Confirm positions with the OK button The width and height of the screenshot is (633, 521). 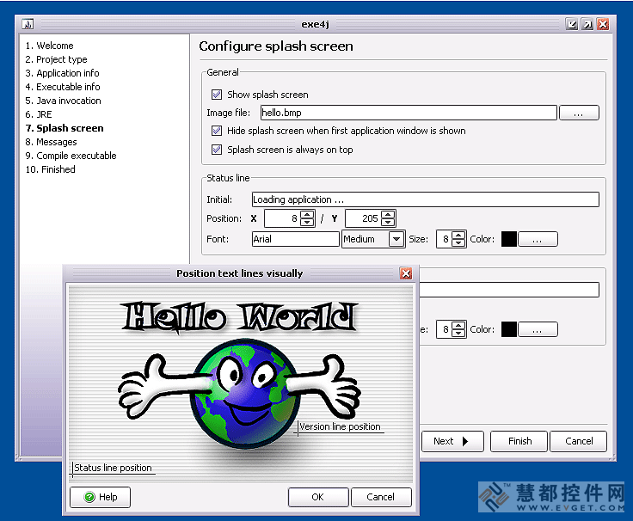tap(318, 497)
